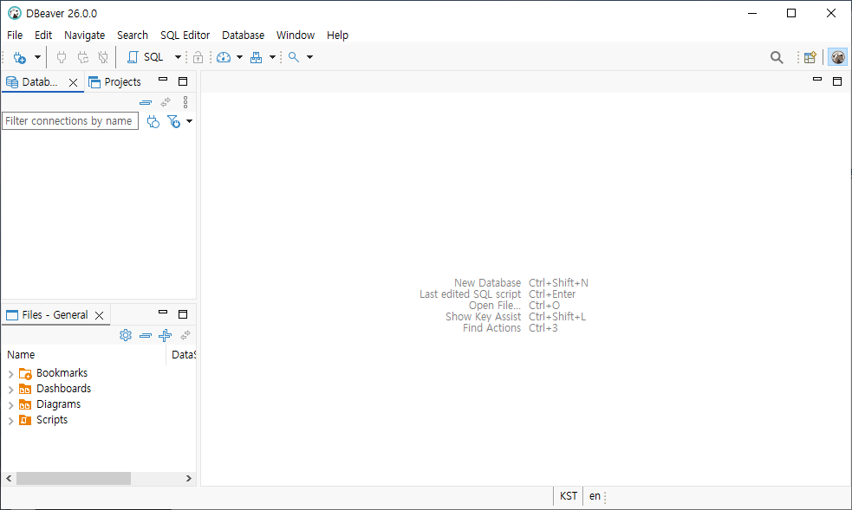Viewport: 852px width, 510px height.
Task: Click the New Database Connection plug icon
Action: (x=20, y=57)
